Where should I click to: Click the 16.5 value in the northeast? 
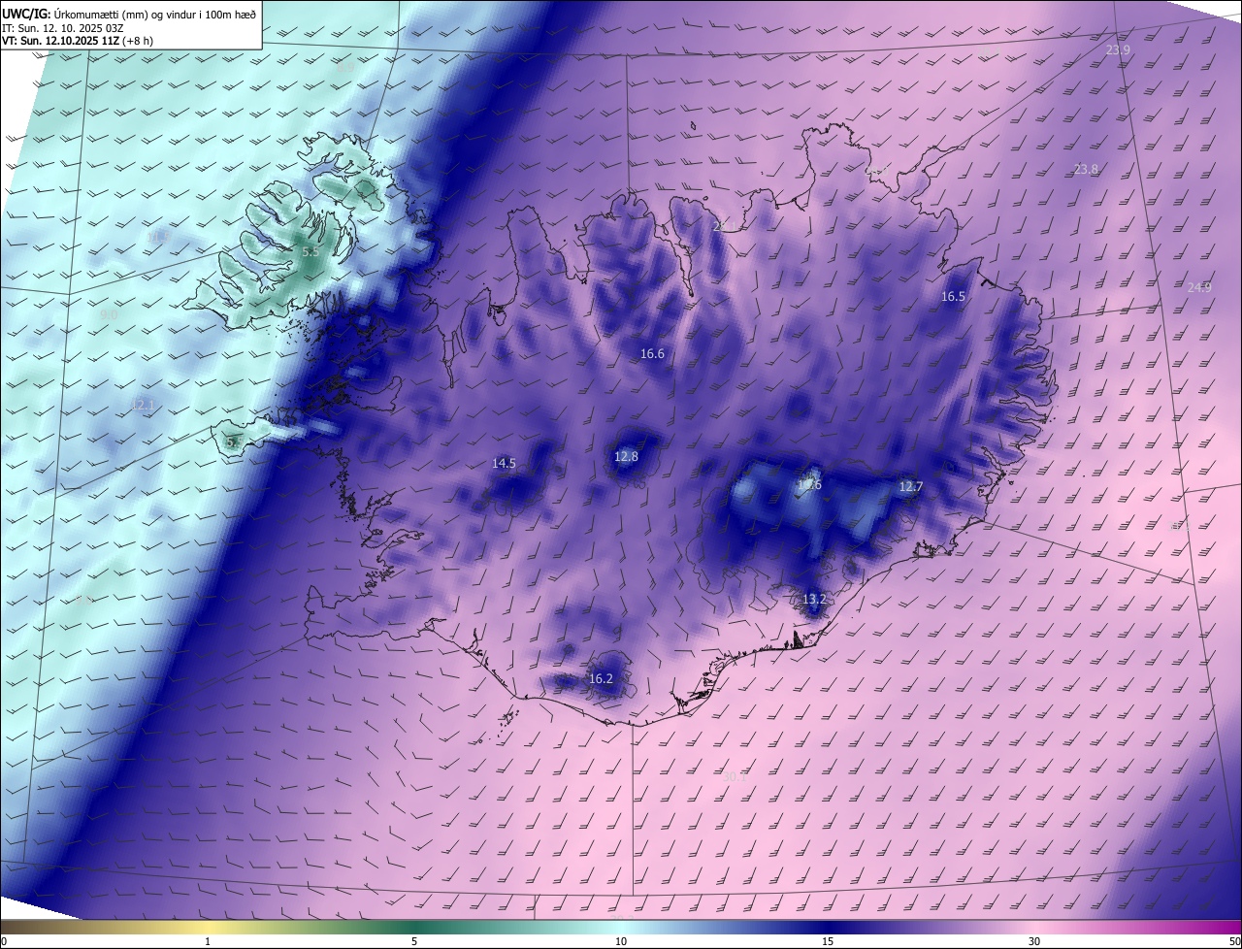[953, 296]
